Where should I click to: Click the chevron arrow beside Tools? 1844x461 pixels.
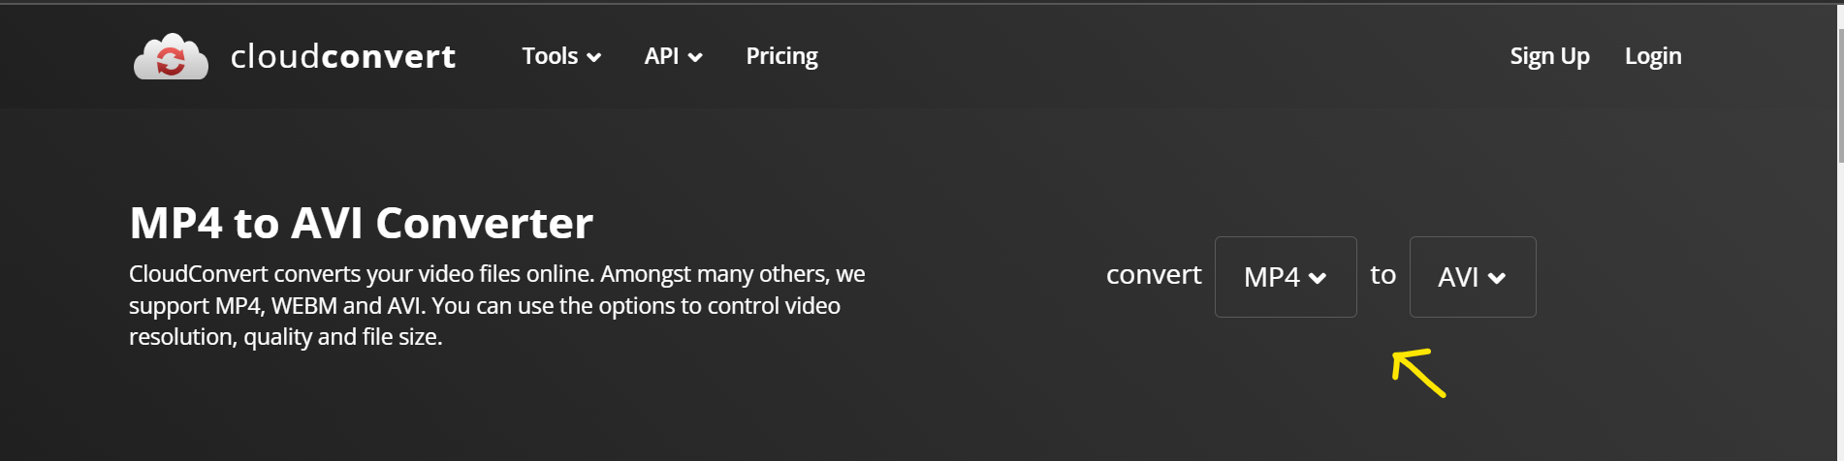pyautogui.click(x=594, y=58)
